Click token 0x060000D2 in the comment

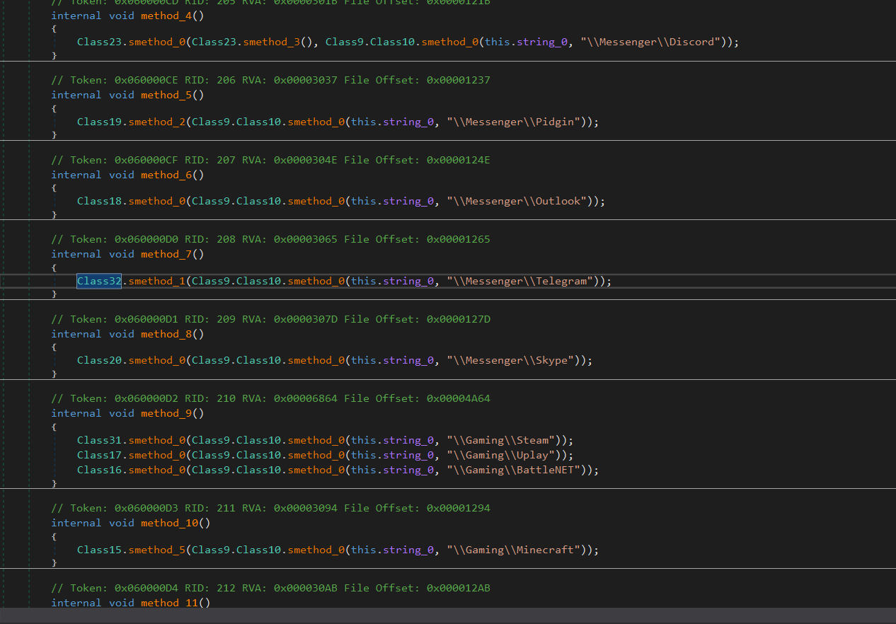click(146, 398)
